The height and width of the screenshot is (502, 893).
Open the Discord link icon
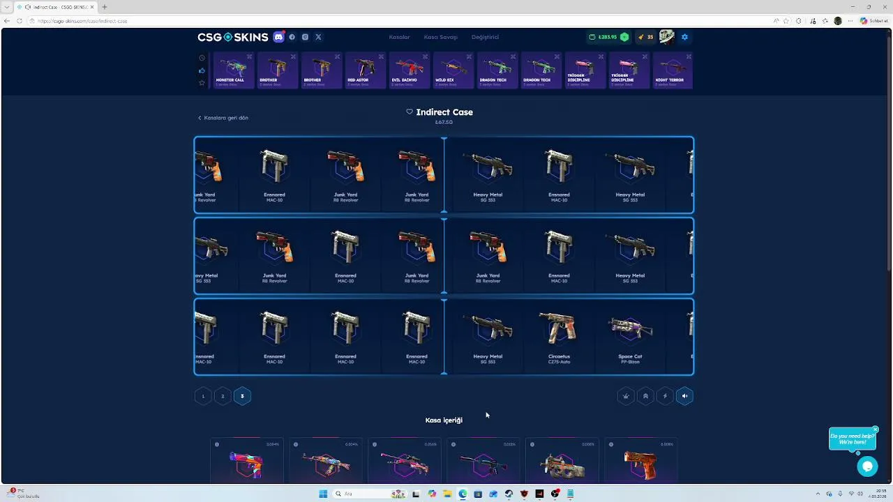click(279, 37)
